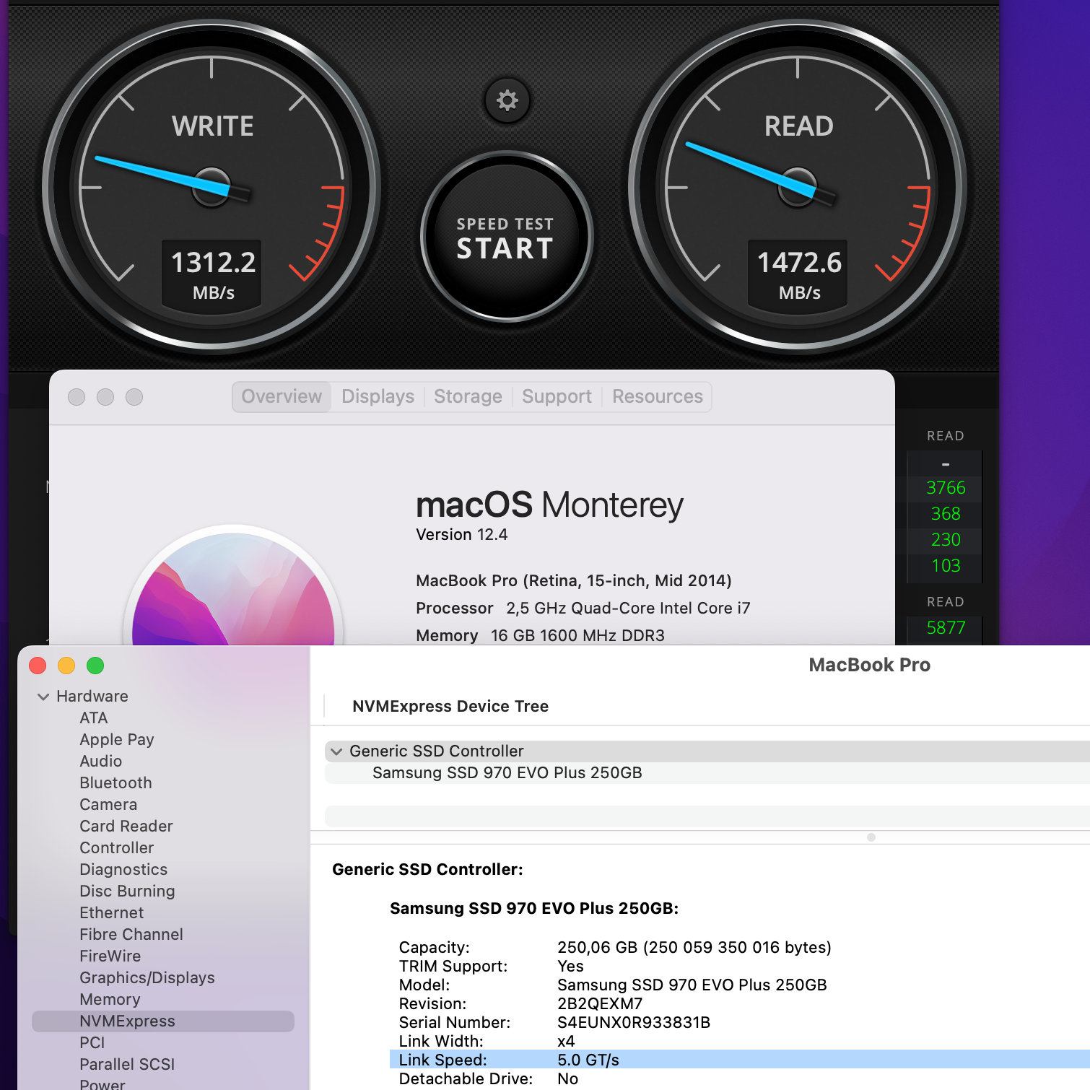
Task: Open Graphics/Displays hardware information
Action: tap(147, 977)
